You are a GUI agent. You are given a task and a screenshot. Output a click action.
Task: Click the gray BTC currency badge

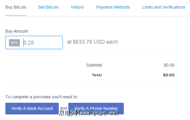tap(14, 42)
